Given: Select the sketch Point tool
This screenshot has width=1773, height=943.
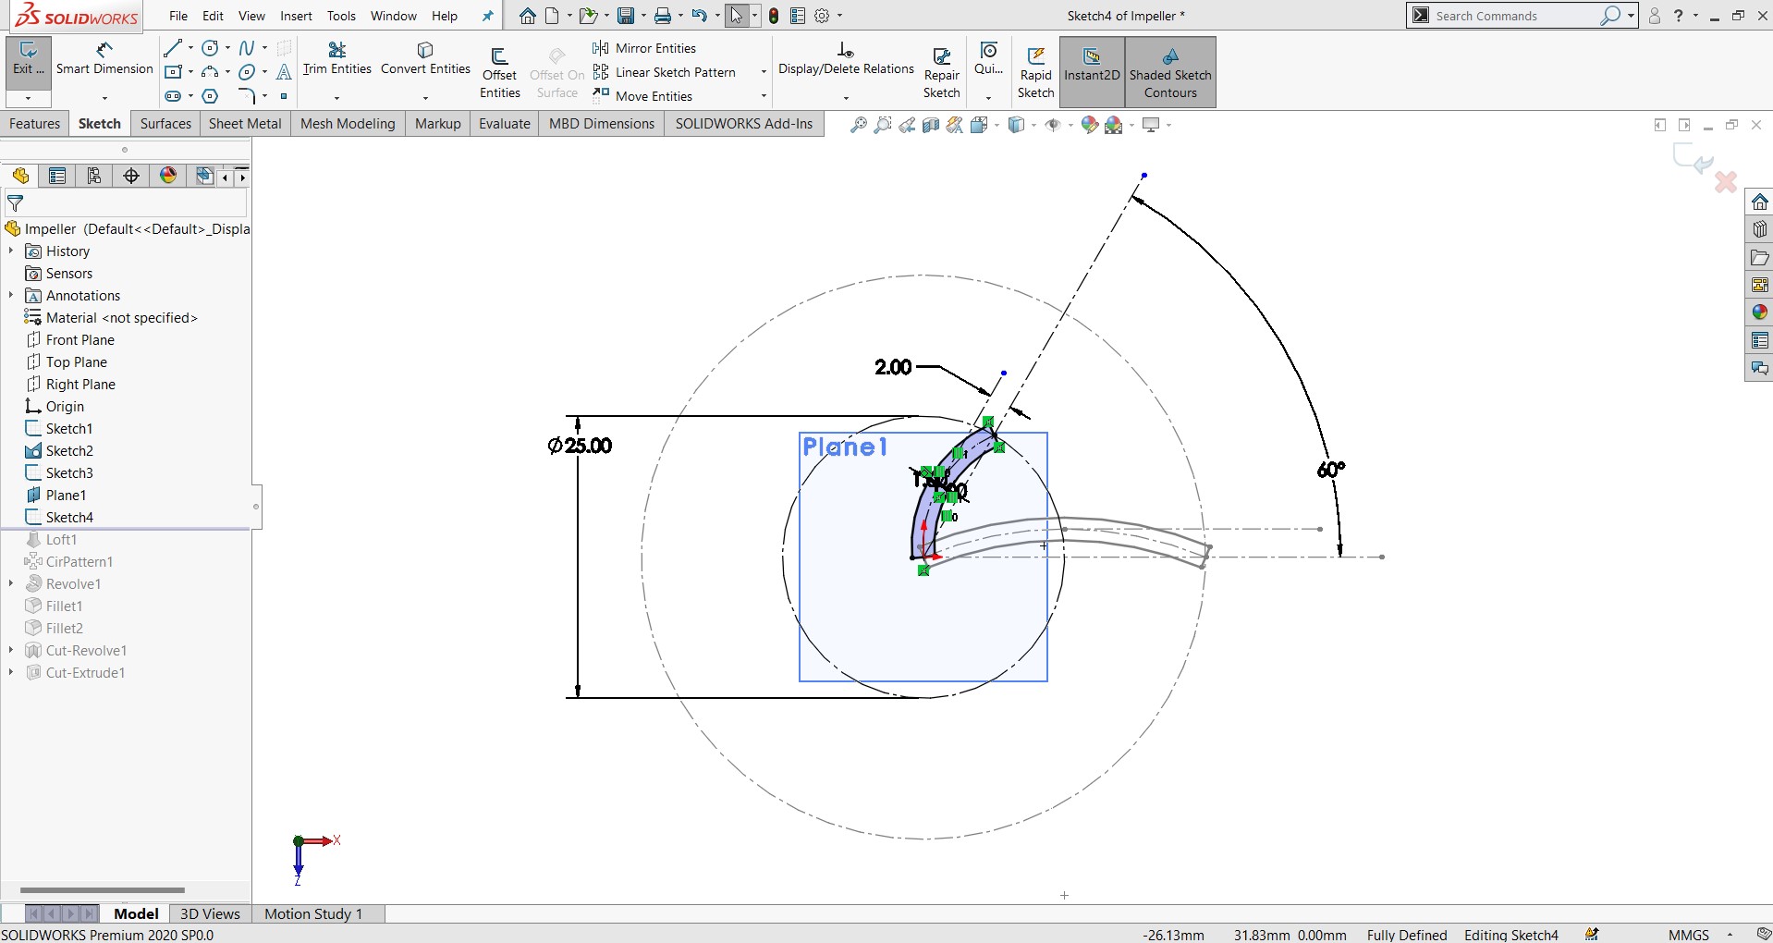Looking at the screenshot, I should (284, 96).
